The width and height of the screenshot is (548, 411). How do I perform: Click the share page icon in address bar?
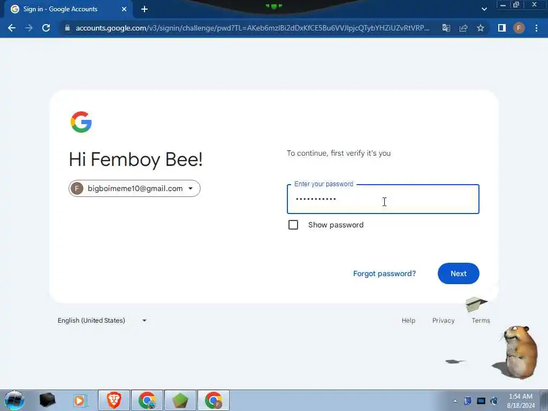coord(463,28)
